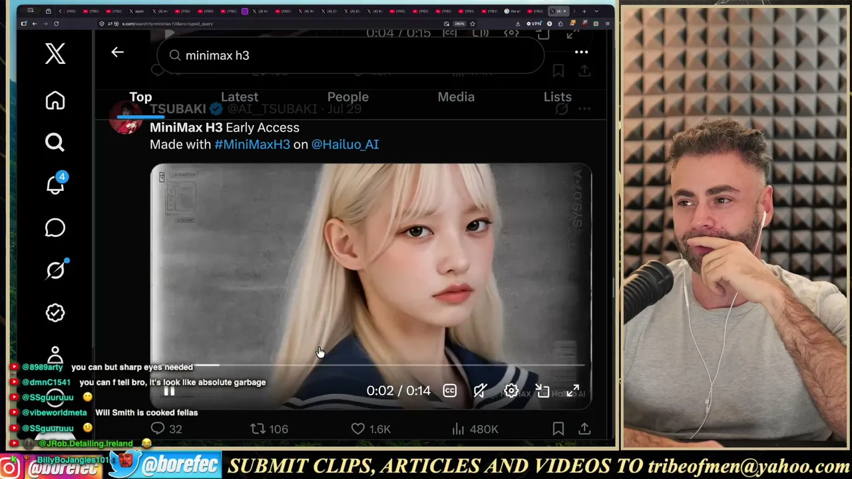Go back in browser history
The height and width of the screenshot is (479, 852).
coord(35,24)
